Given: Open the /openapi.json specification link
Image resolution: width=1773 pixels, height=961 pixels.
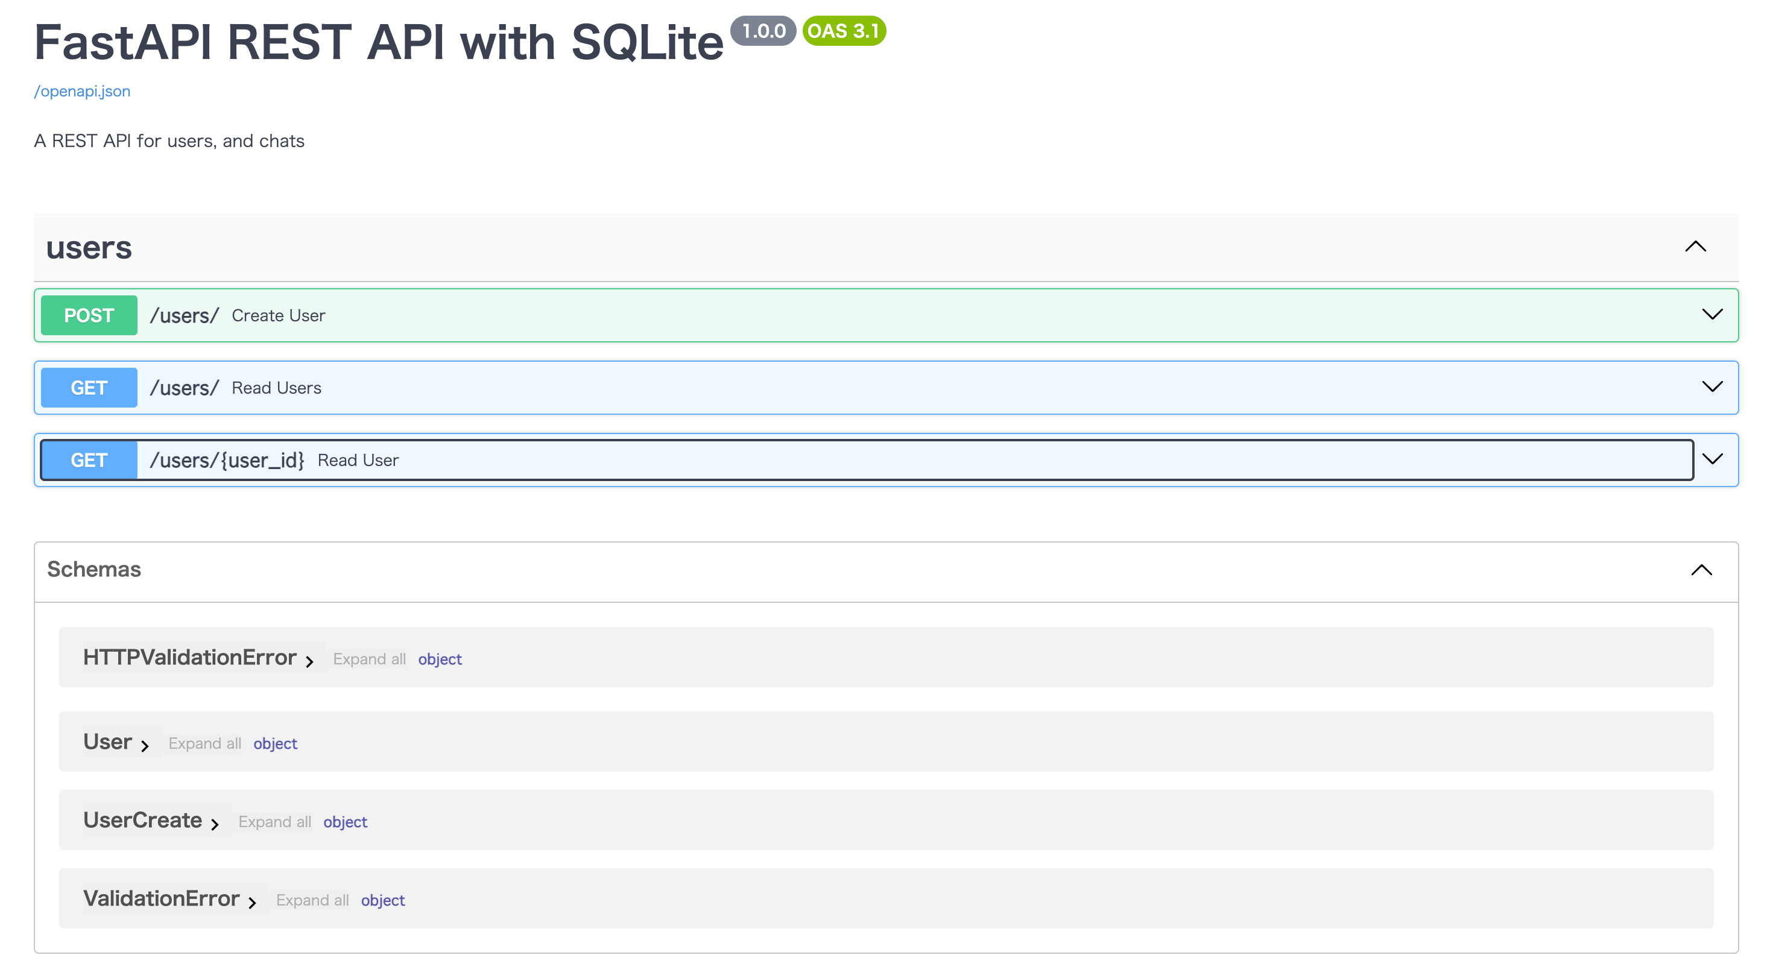Looking at the screenshot, I should click(x=81, y=91).
